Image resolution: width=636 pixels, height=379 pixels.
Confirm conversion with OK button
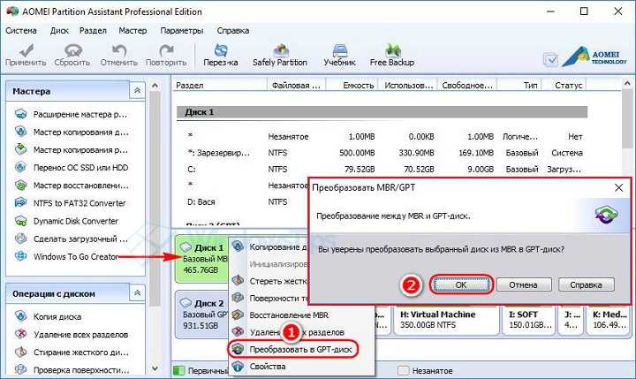(x=461, y=284)
